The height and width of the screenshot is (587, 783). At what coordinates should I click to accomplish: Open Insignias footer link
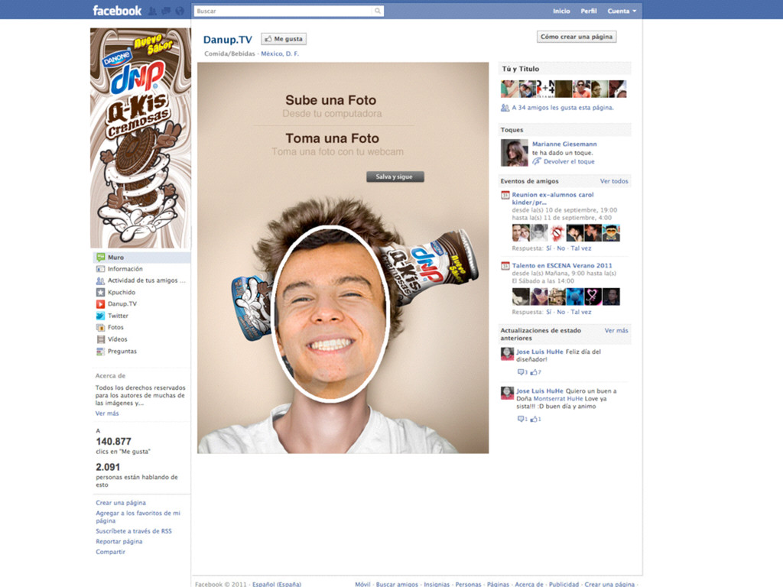[437, 584]
